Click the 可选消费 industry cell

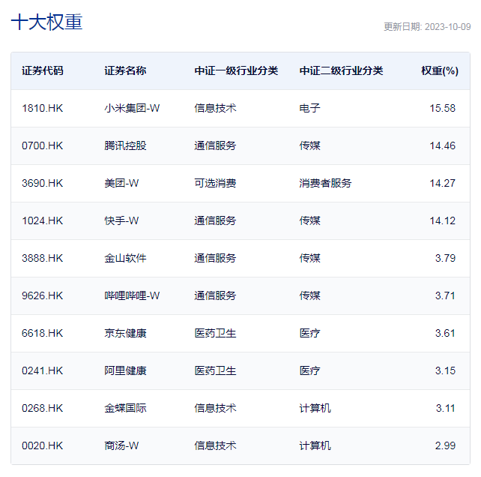(215, 183)
